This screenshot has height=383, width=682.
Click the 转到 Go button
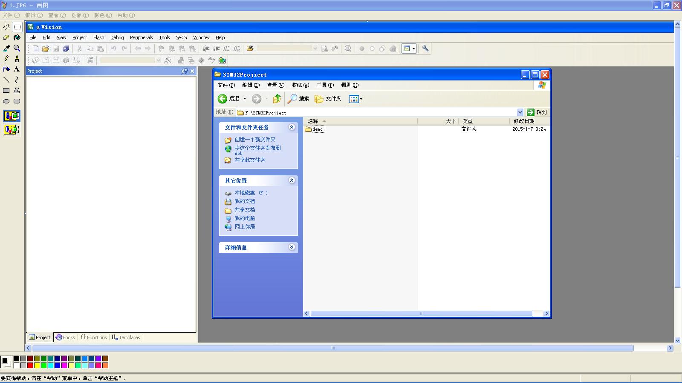[x=537, y=112]
